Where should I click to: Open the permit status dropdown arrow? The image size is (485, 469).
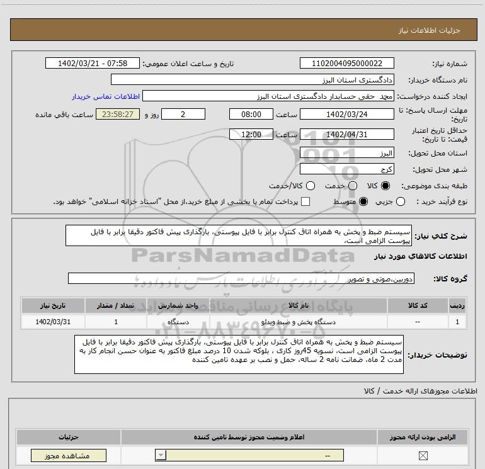pyautogui.click(x=161, y=455)
